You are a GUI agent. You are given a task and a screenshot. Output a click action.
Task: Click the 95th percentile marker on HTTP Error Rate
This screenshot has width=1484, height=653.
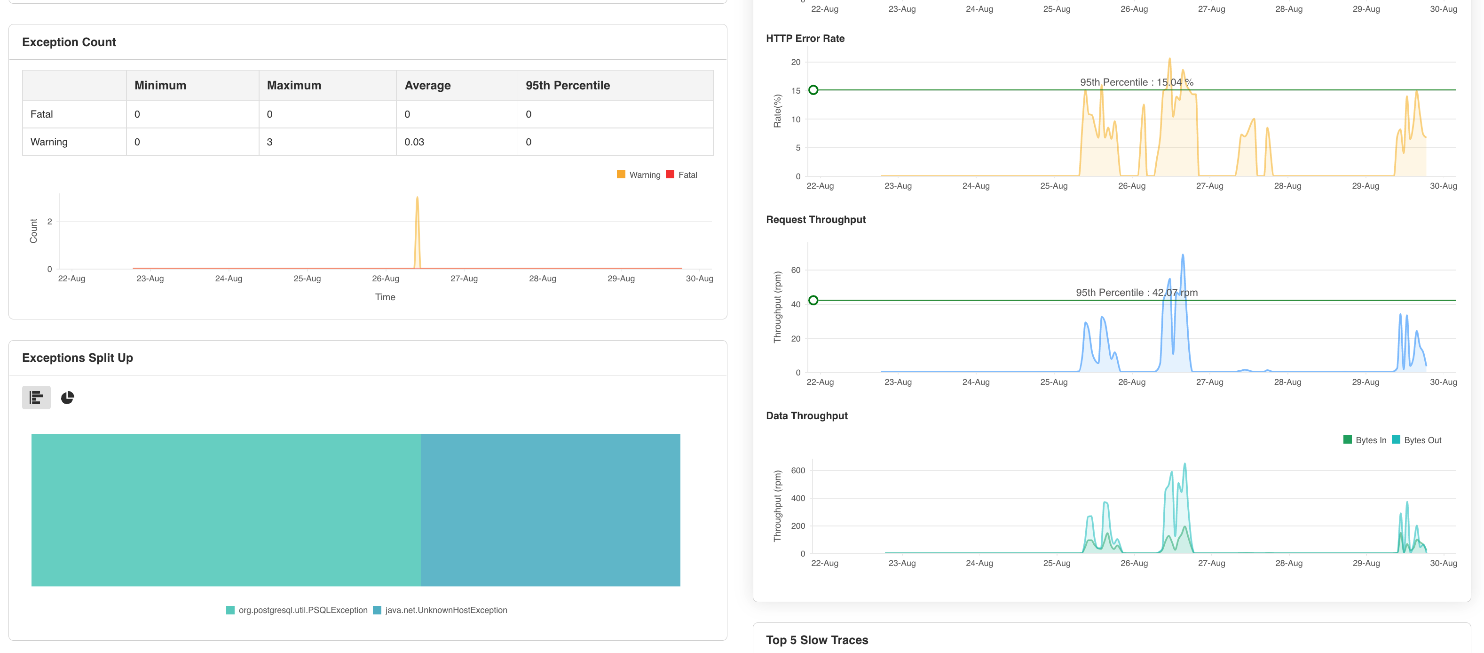(813, 90)
